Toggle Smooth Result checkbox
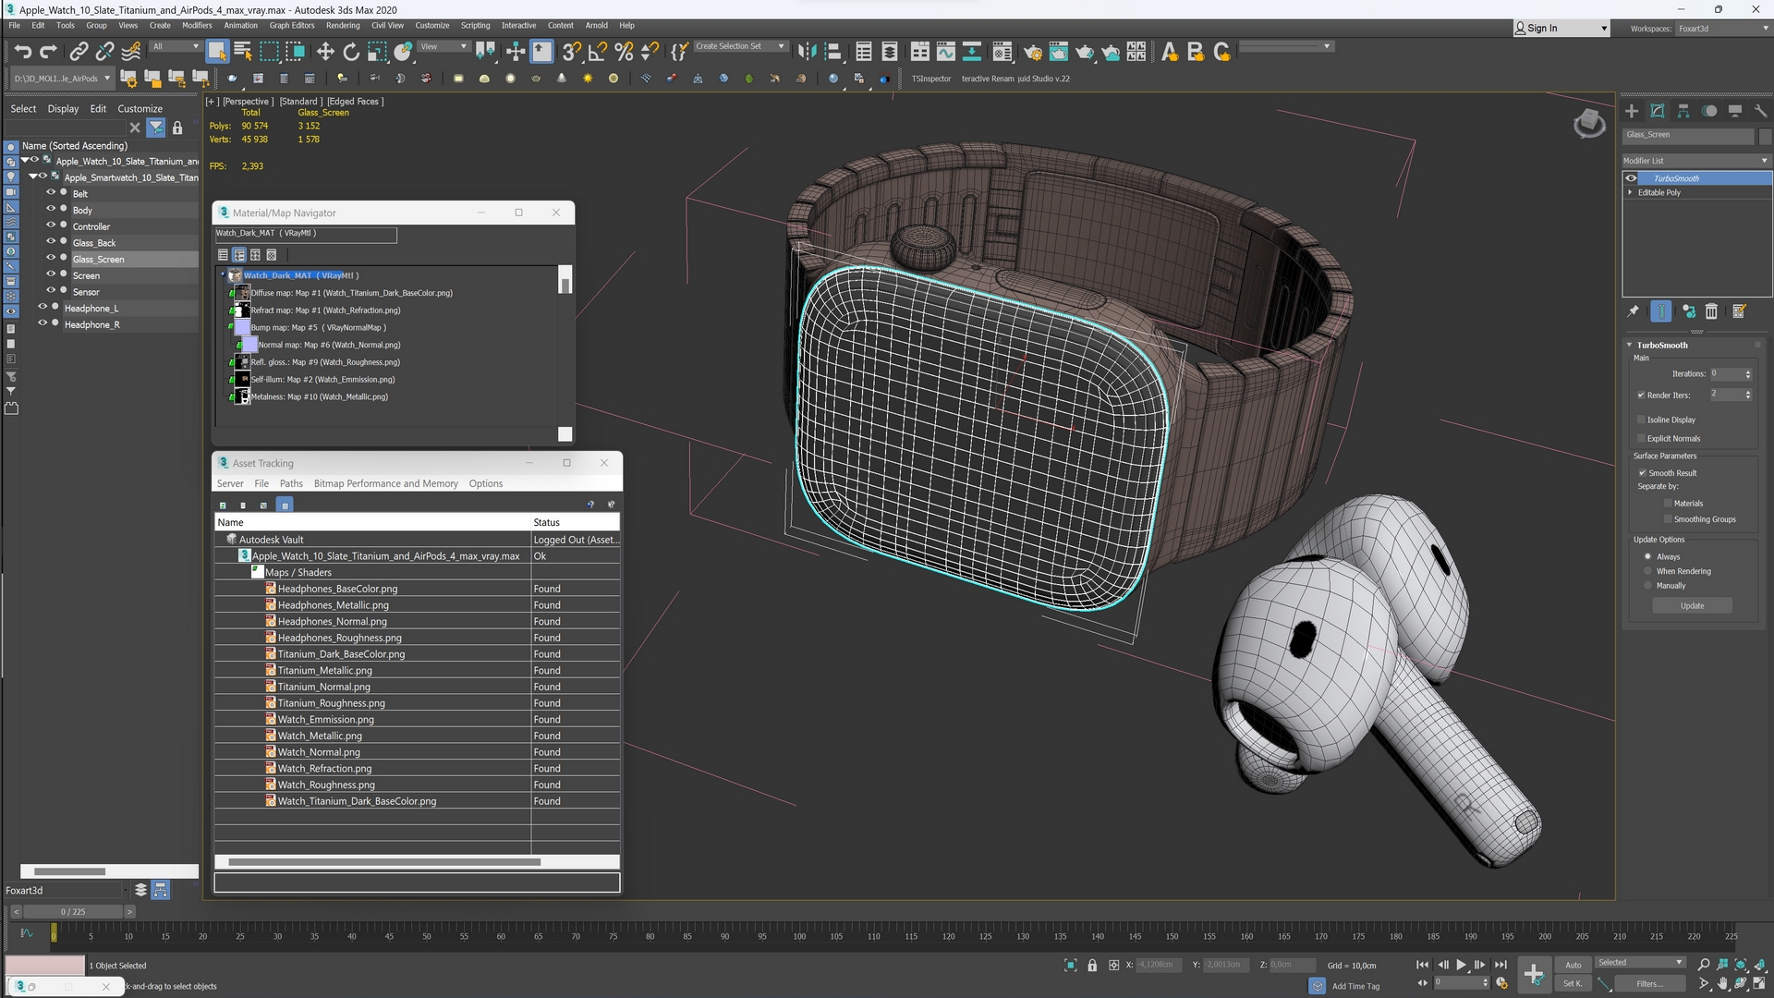The width and height of the screenshot is (1774, 998). point(1643,472)
